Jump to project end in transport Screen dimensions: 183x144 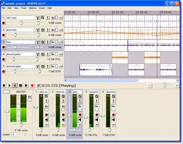coord(26,86)
